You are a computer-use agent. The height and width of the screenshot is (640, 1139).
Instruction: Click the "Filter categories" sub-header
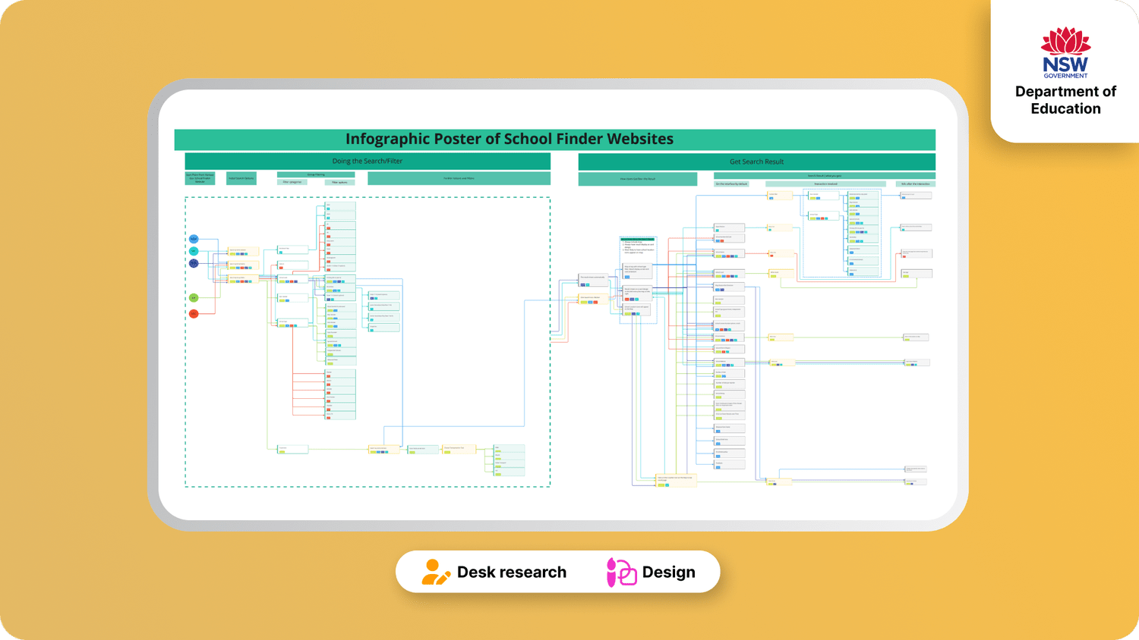coord(292,182)
